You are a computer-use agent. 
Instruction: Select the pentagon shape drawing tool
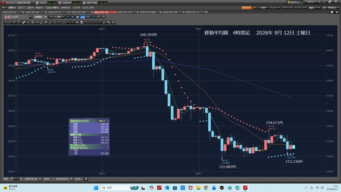[x=55, y=22]
